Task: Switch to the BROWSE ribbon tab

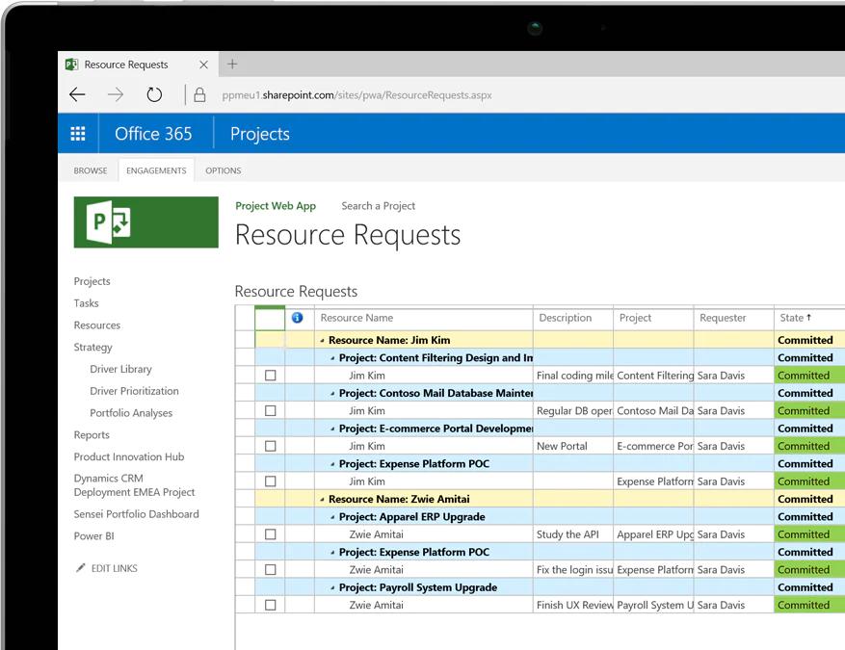Action: (91, 170)
